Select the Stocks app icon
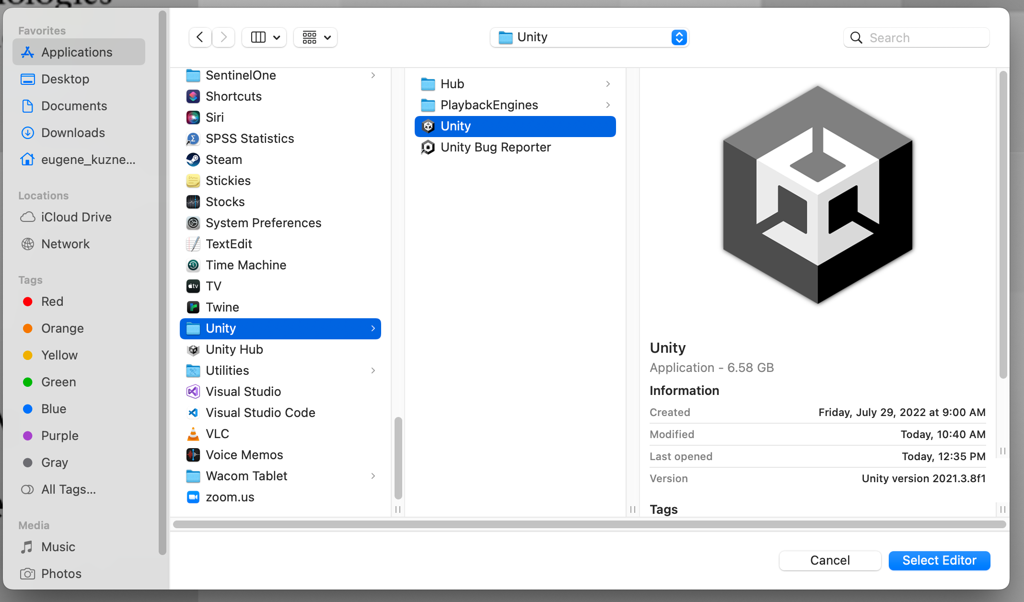Screen dimensions: 1024x602 (x=193, y=202)
